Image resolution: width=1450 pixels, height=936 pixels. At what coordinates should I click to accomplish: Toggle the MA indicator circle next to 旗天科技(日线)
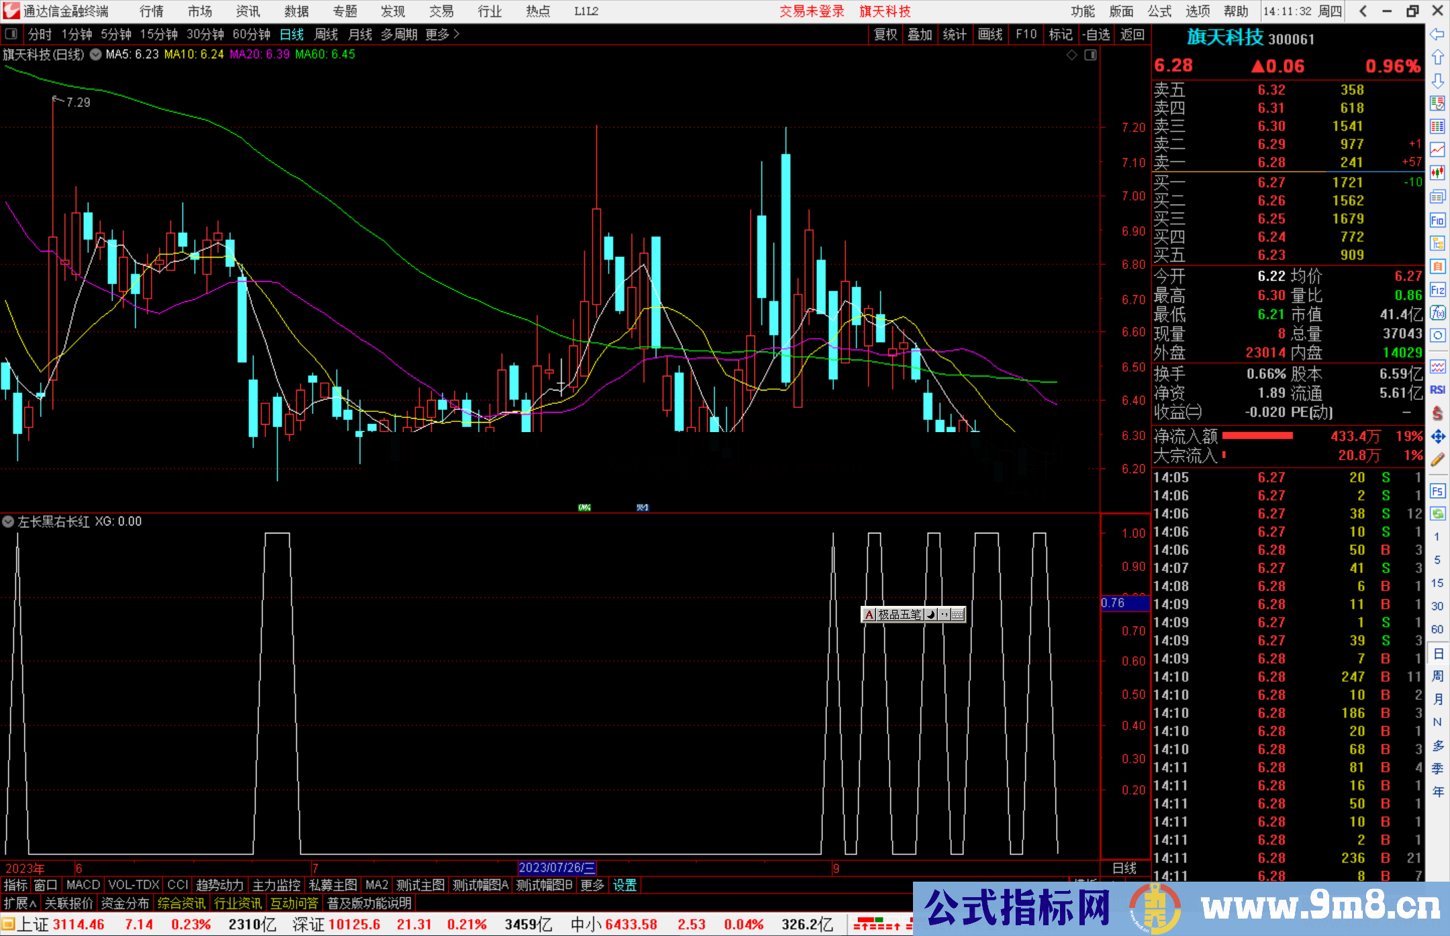click(x=95, y=54)
